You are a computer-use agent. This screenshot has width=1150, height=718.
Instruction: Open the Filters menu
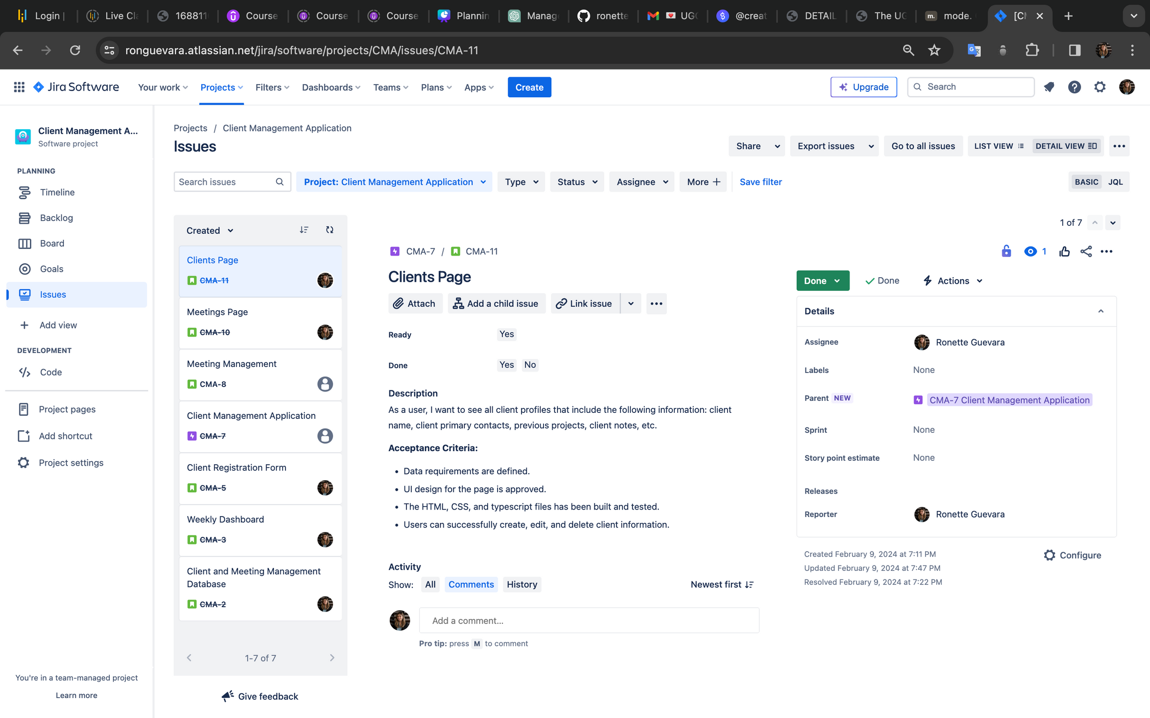272,87
